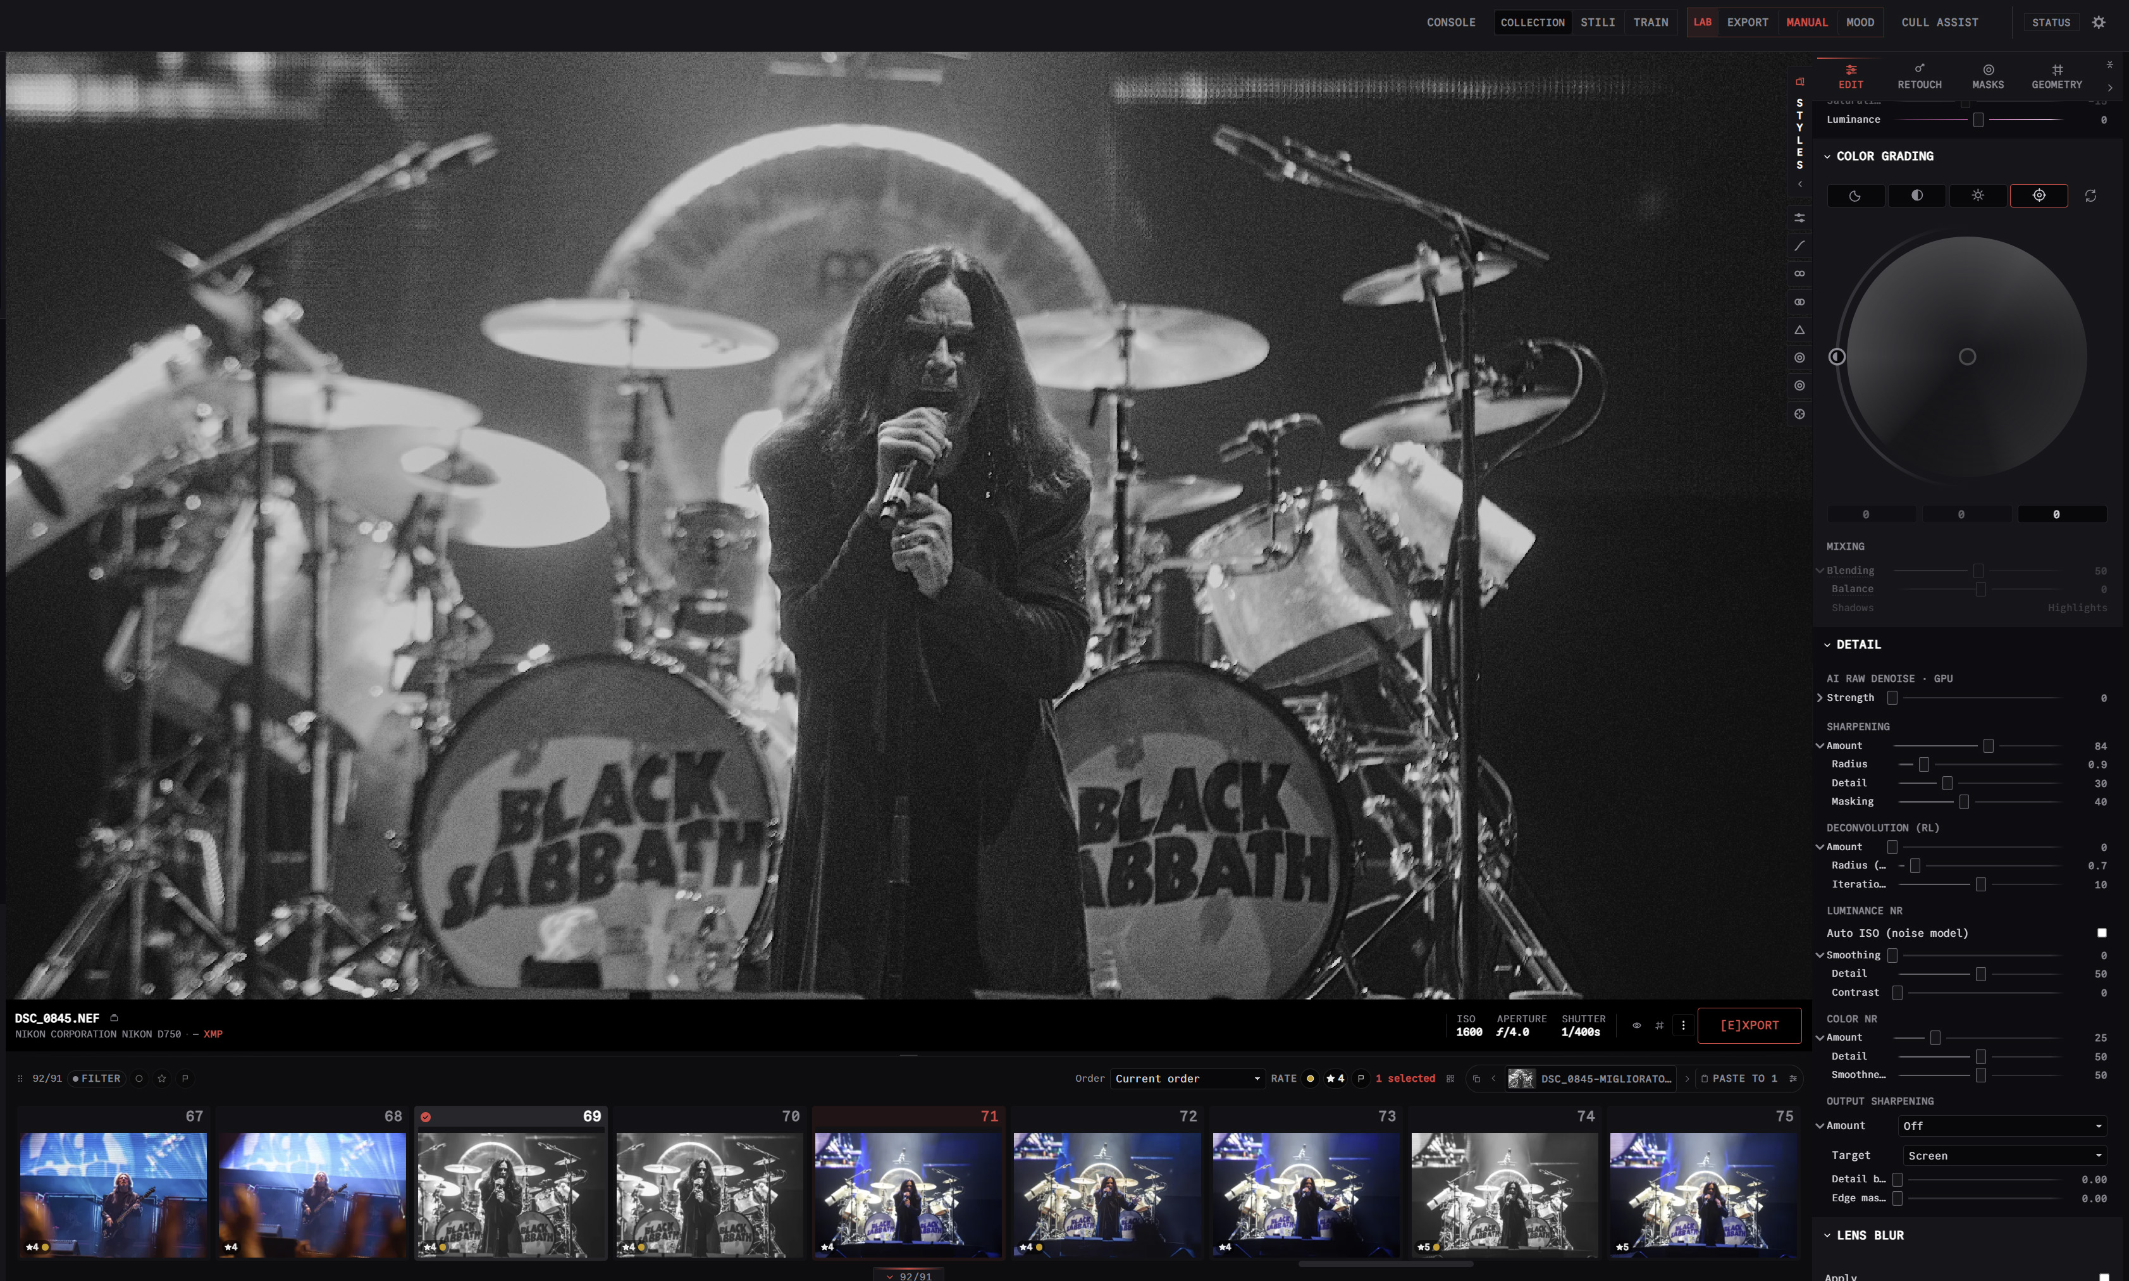
Task: Click the center point of the color wheel
Action: coord(1966,357)
